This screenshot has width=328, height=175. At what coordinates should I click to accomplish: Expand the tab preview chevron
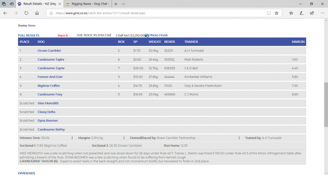[123, 4]
